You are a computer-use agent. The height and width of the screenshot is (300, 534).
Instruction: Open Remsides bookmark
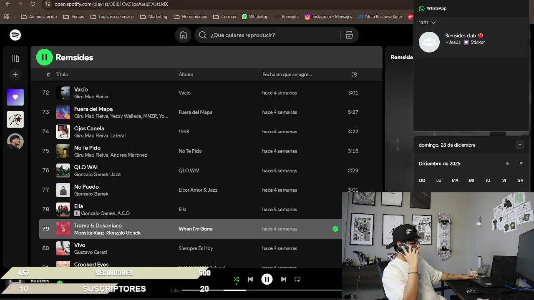pos(287,17)
